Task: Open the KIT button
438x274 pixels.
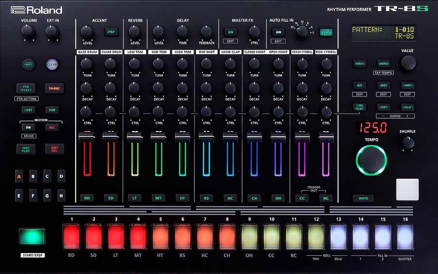Action: (x=360, y=86)
